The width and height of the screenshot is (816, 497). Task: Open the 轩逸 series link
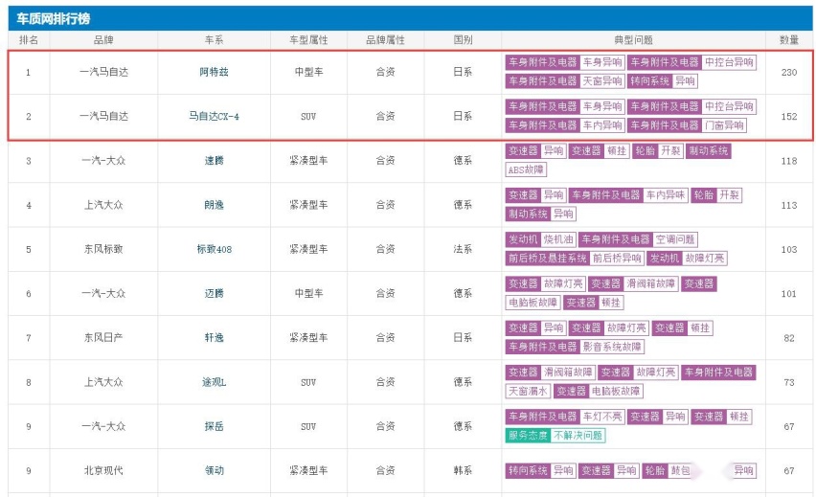click(214, 338)
